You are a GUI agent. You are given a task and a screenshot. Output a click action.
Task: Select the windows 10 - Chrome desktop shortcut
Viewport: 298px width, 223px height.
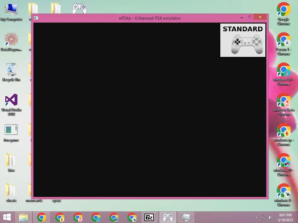283,165
